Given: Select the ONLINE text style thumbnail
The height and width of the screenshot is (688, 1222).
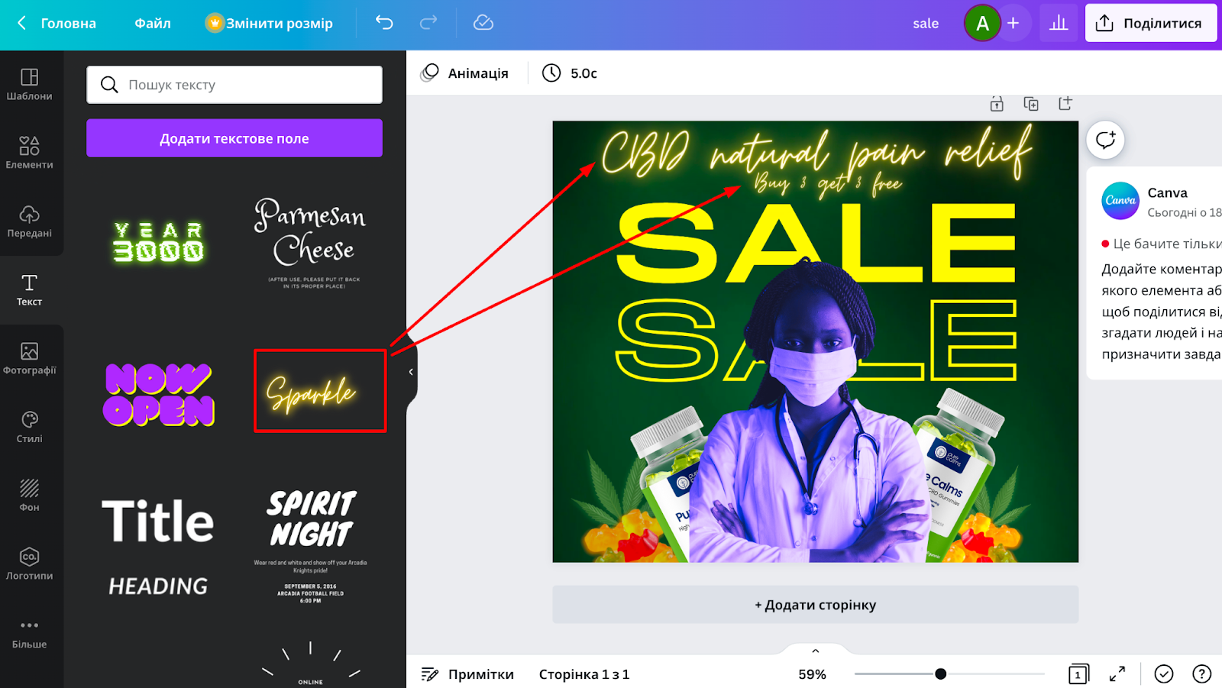Looking at the screenshot, I should tap(311, 663).
